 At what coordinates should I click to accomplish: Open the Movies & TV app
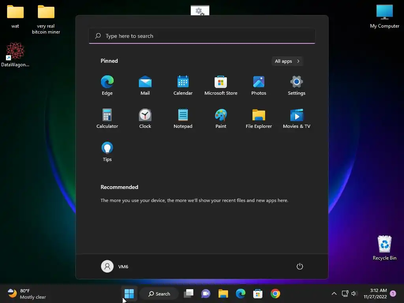[297, 118]
